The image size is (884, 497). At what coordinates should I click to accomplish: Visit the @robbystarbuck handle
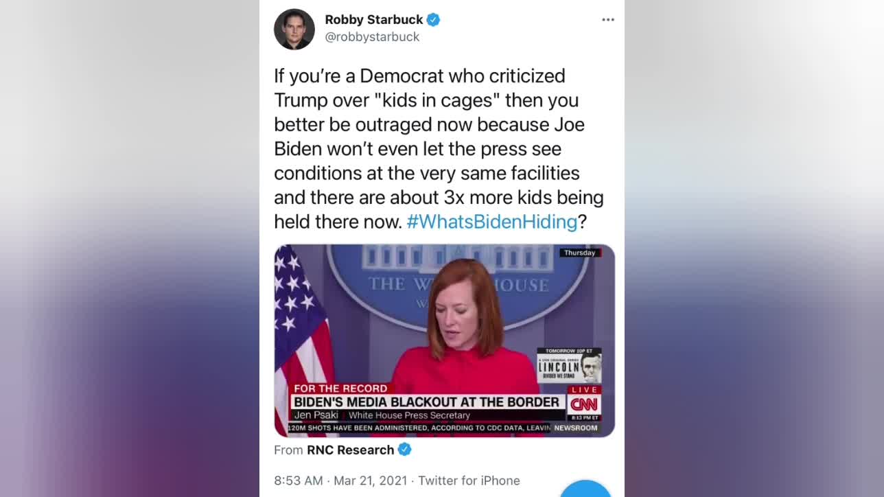(x=372, y=37)
